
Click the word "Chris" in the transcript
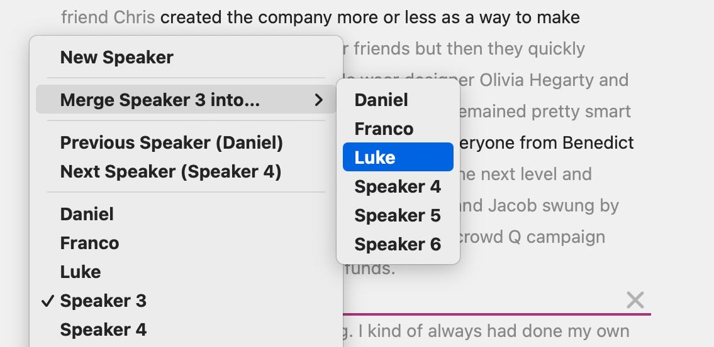[x=135, y=17]
